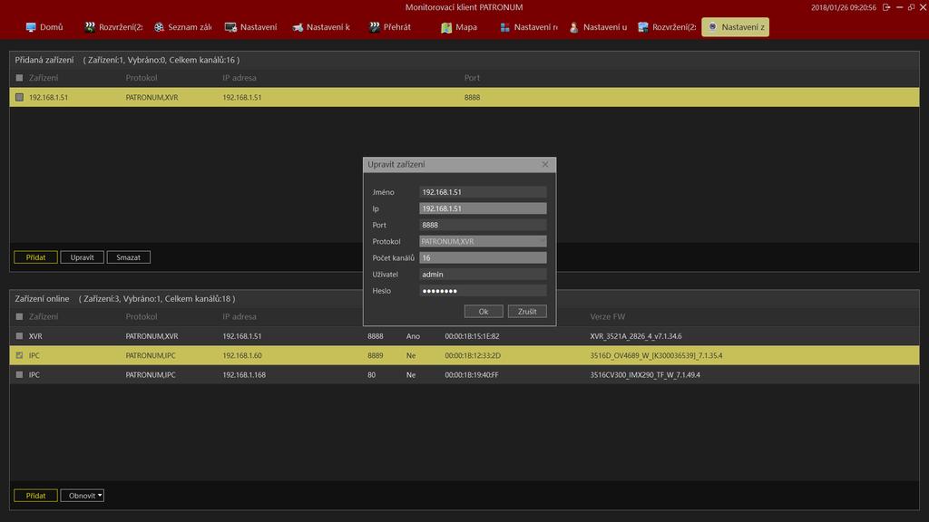The image size is (929, 522).
Task: Restore down the client window
Action: pos(911,7)
